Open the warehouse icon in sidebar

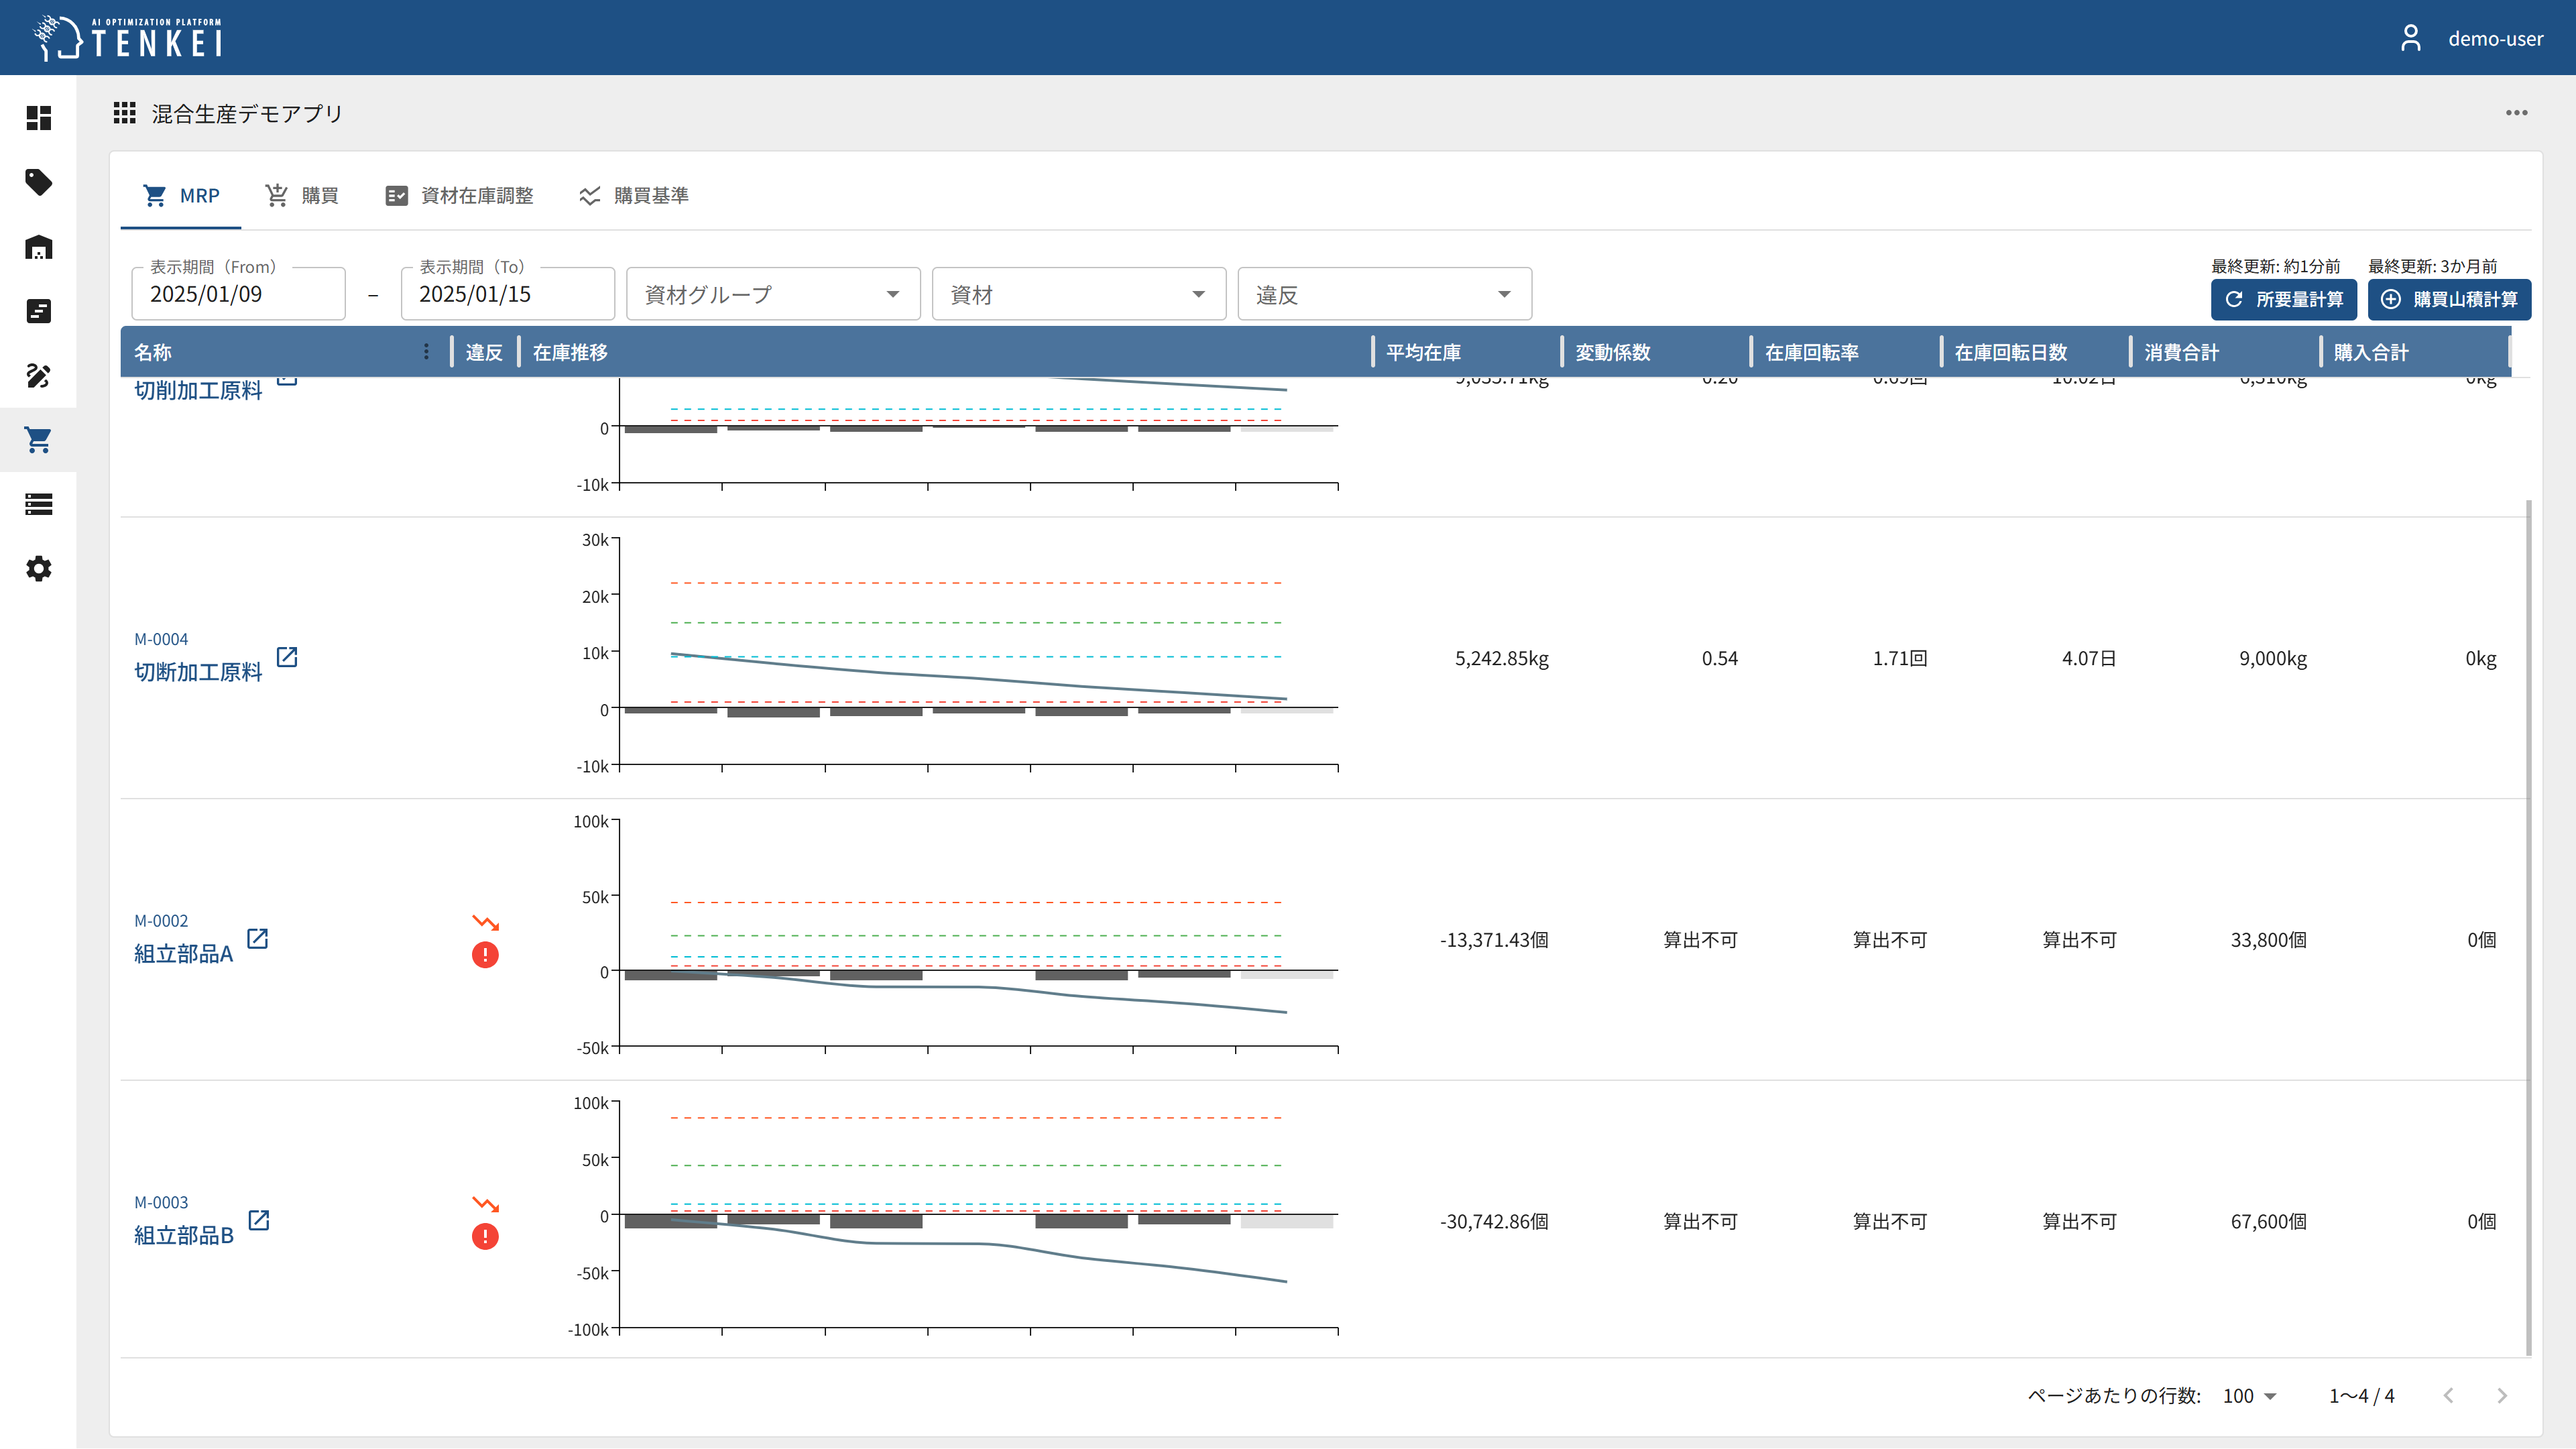(38, 247)
